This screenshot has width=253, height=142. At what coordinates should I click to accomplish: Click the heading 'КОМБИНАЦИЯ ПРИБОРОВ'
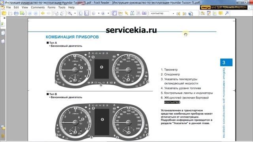coord(72,37)
